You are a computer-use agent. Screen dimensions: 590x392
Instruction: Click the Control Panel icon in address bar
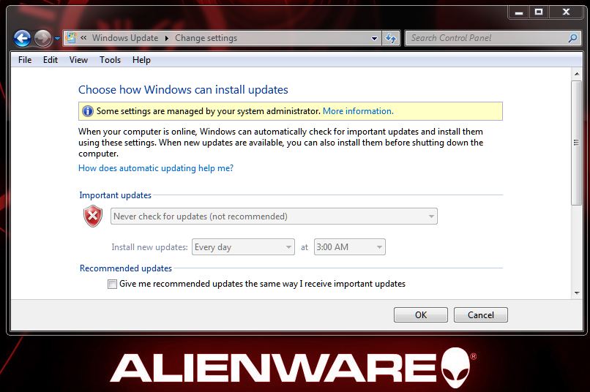[71, 37]
